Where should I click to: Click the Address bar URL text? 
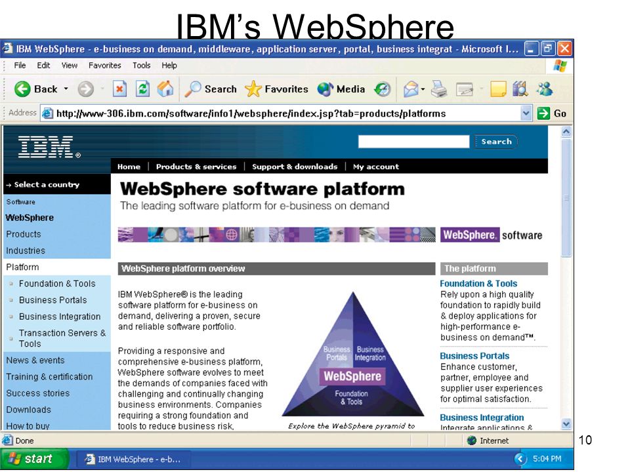pyautogui.click(x=251, y=113)
